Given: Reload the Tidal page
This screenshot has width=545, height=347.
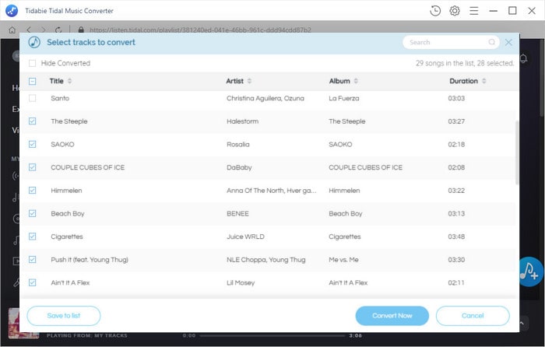Looking at the screenshot, I should [58, 30].
